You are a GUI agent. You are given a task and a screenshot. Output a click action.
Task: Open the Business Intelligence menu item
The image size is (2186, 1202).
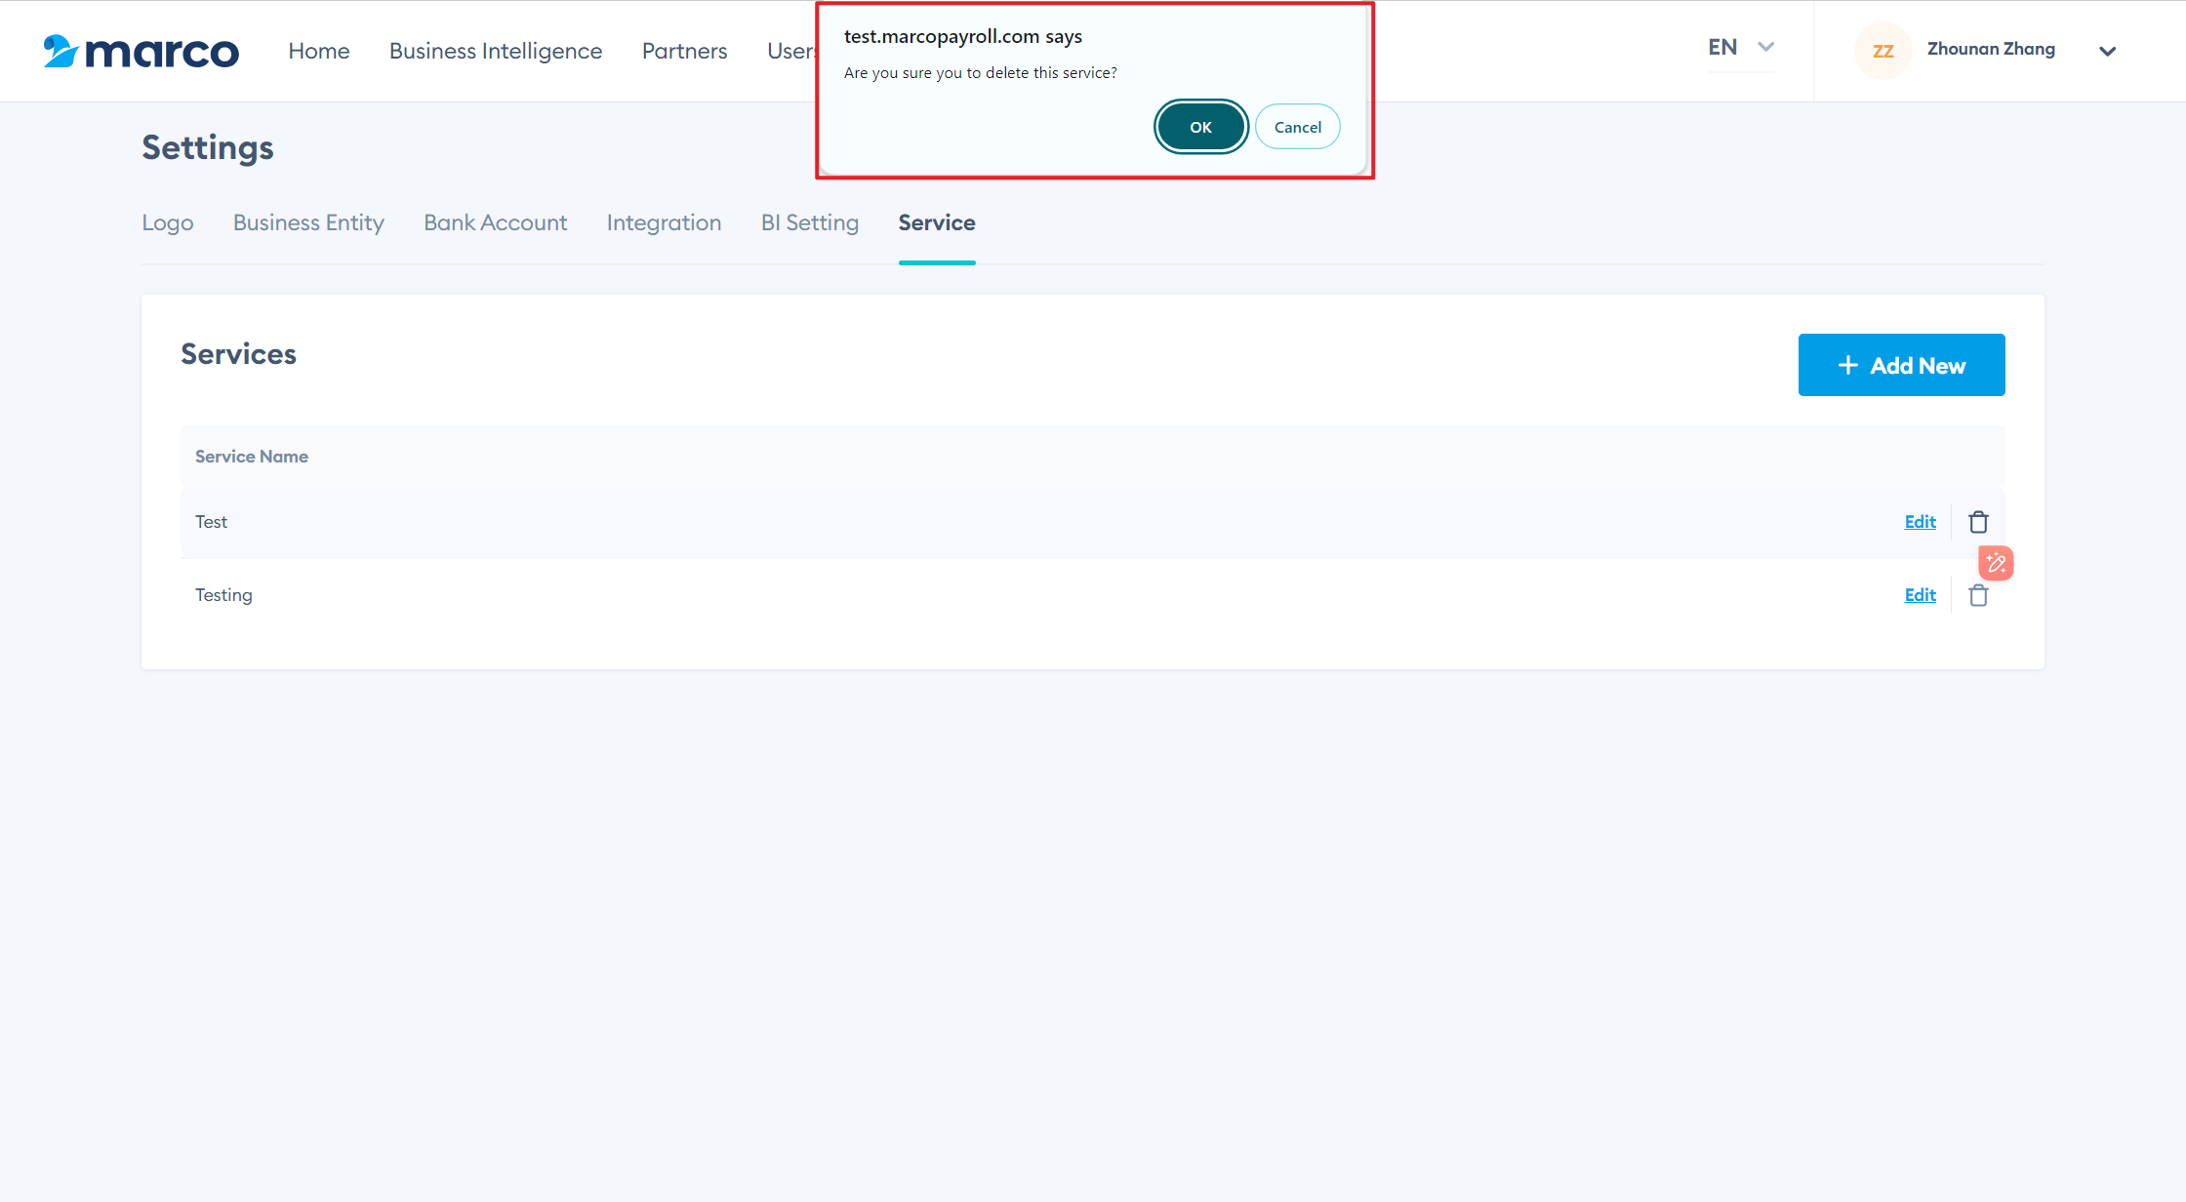496,51
